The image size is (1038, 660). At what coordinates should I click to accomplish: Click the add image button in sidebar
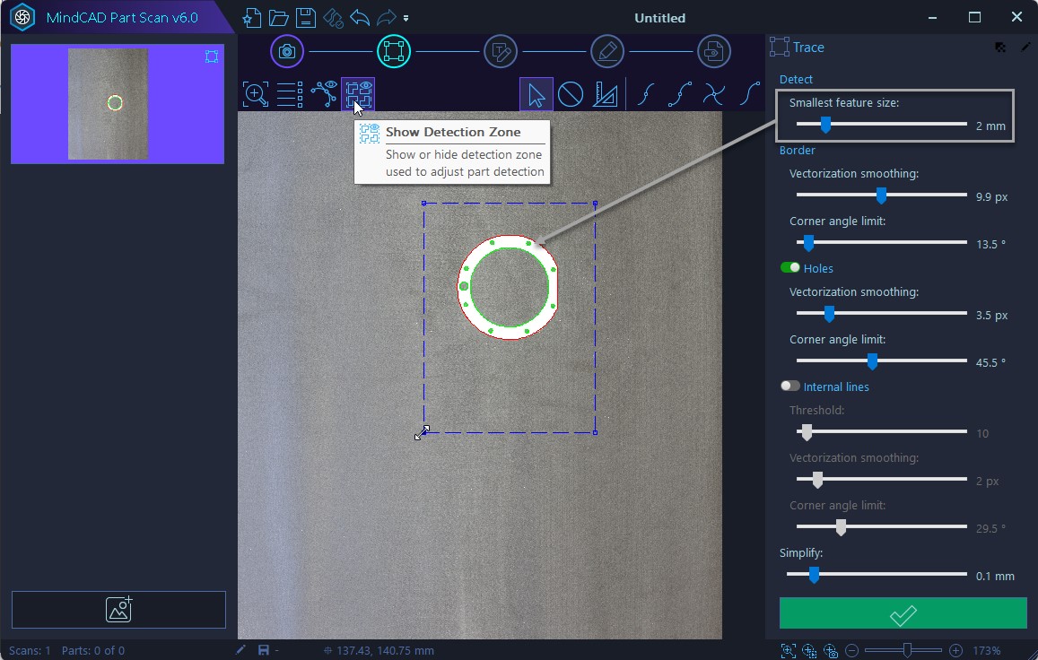click(x=118, y=609)
